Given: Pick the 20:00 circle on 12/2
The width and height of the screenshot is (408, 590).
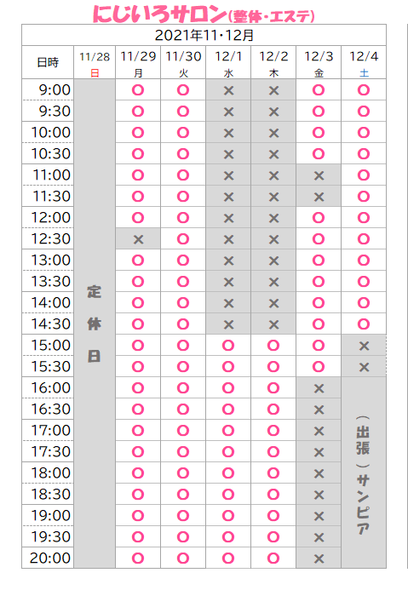Looking at the screenshot, I should tap(273, 558).
